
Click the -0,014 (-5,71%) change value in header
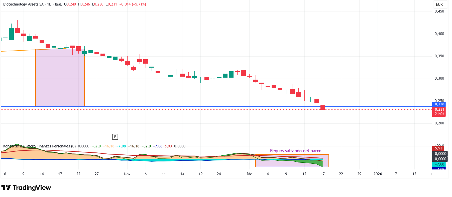133,4
